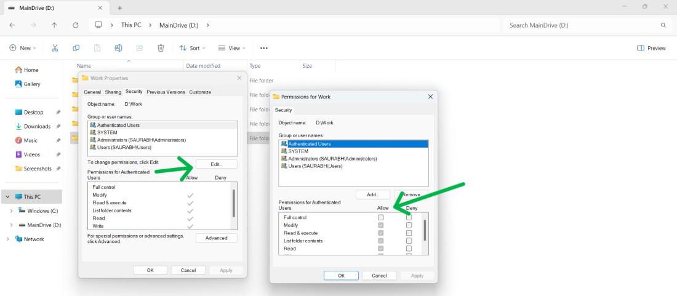
Task: Click Cancel in the Permissions for Work dialog
Action: pos(379,276)
